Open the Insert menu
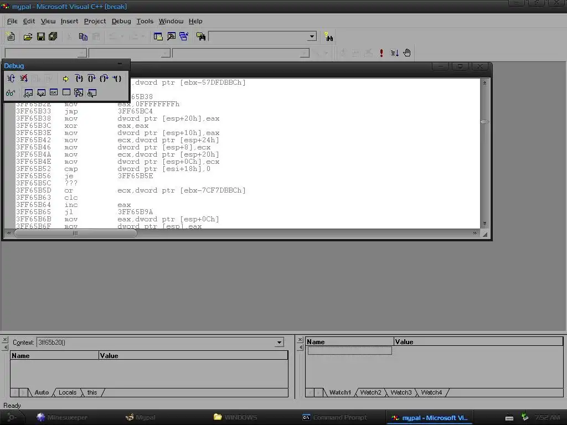Viewport: 567px width, 425px height. [x=69, y=21]
